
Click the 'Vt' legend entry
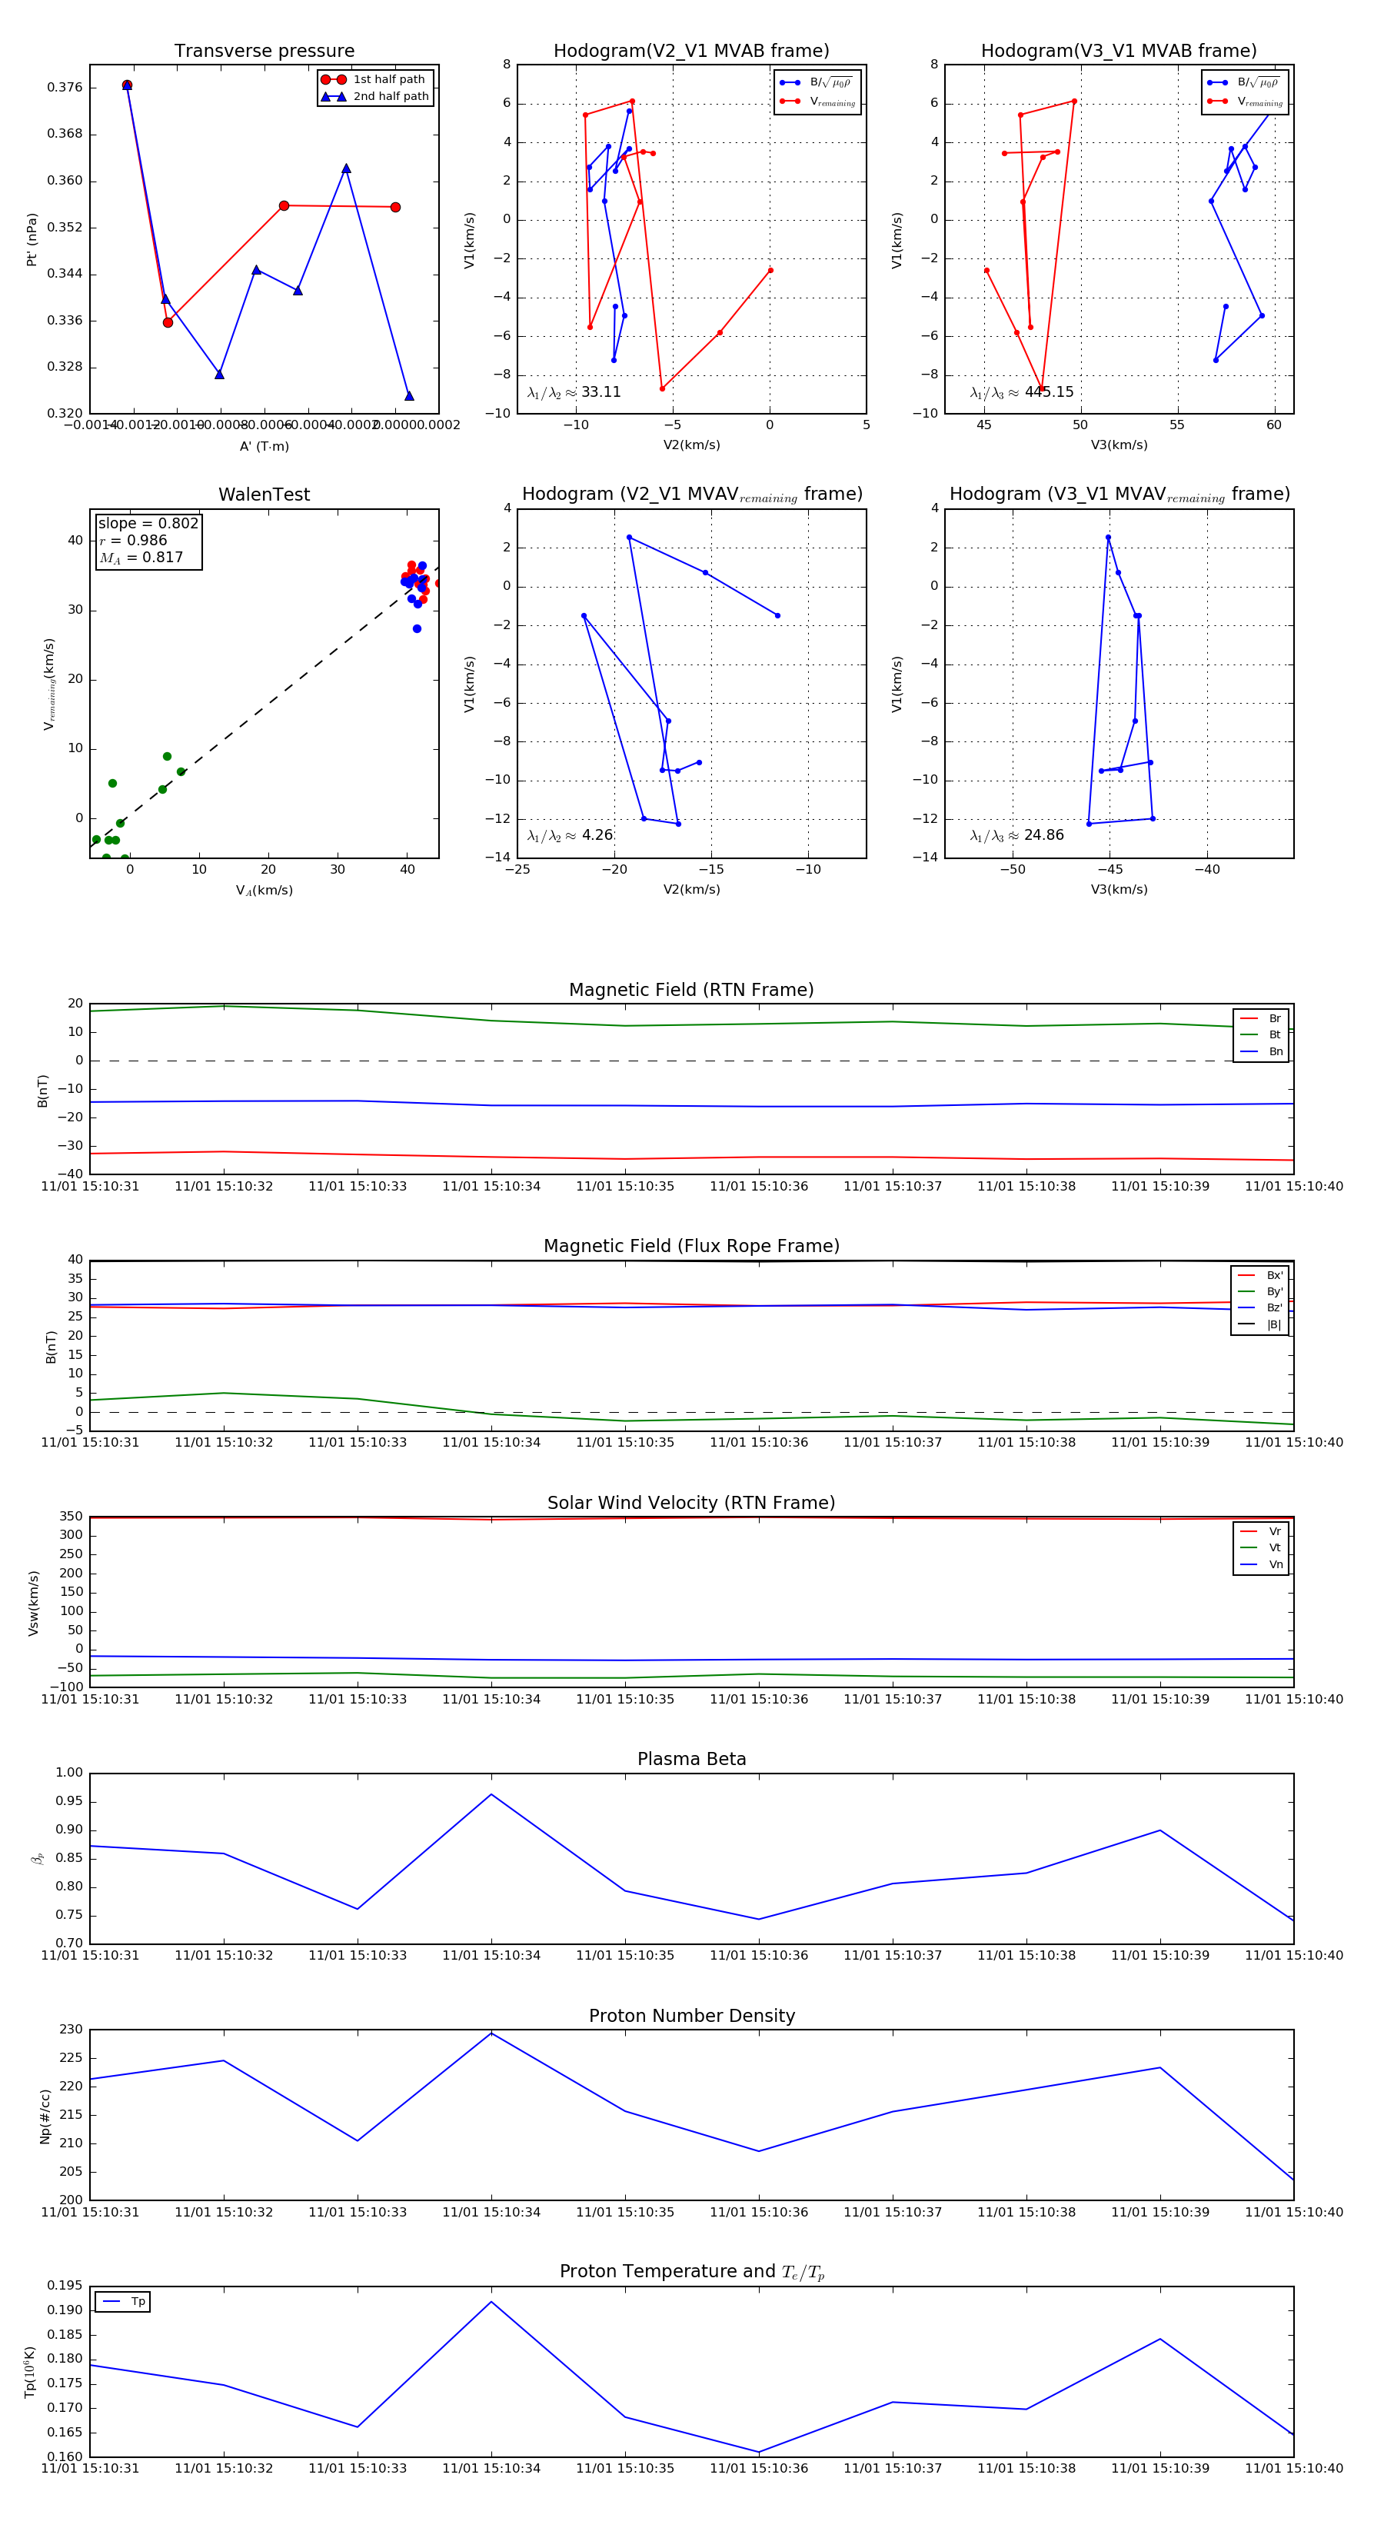pos(1262,1548)
